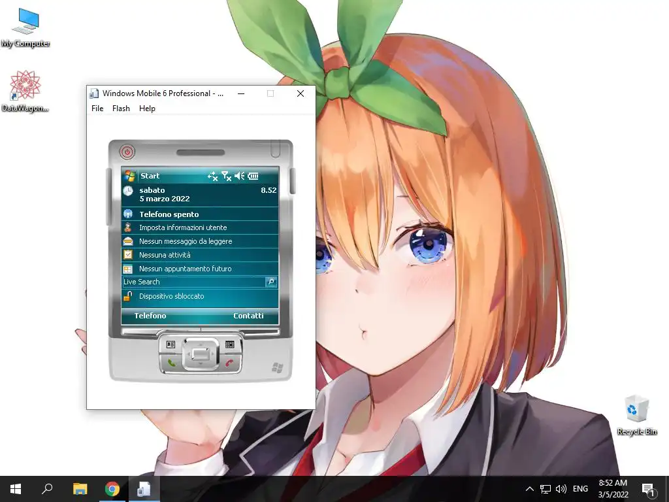The image size is (669, 502).
Task: Tap the Windows flag Start icon
Action: click(x=130, y=176)
